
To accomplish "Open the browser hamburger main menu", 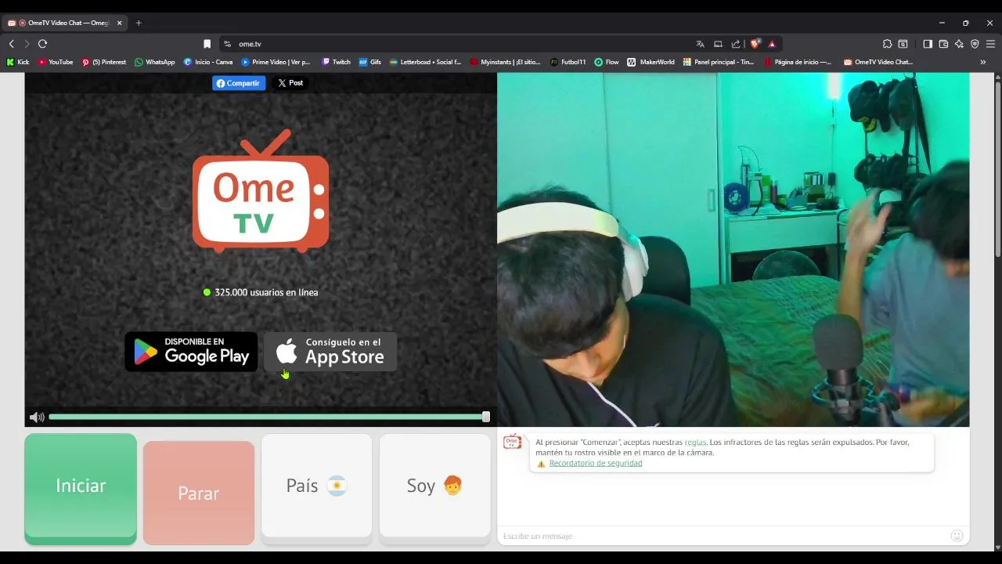I will (990, 44).
